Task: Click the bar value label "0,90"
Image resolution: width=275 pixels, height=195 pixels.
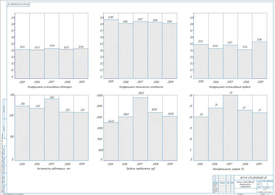Action: (x=111, y=17)
